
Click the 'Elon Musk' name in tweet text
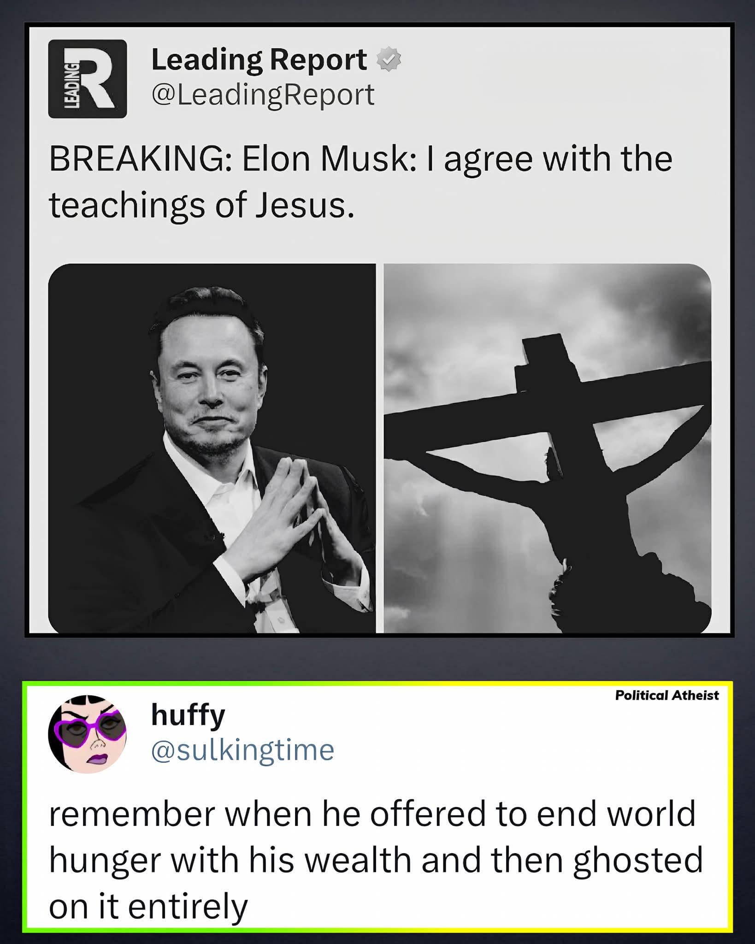coord(326,159)
